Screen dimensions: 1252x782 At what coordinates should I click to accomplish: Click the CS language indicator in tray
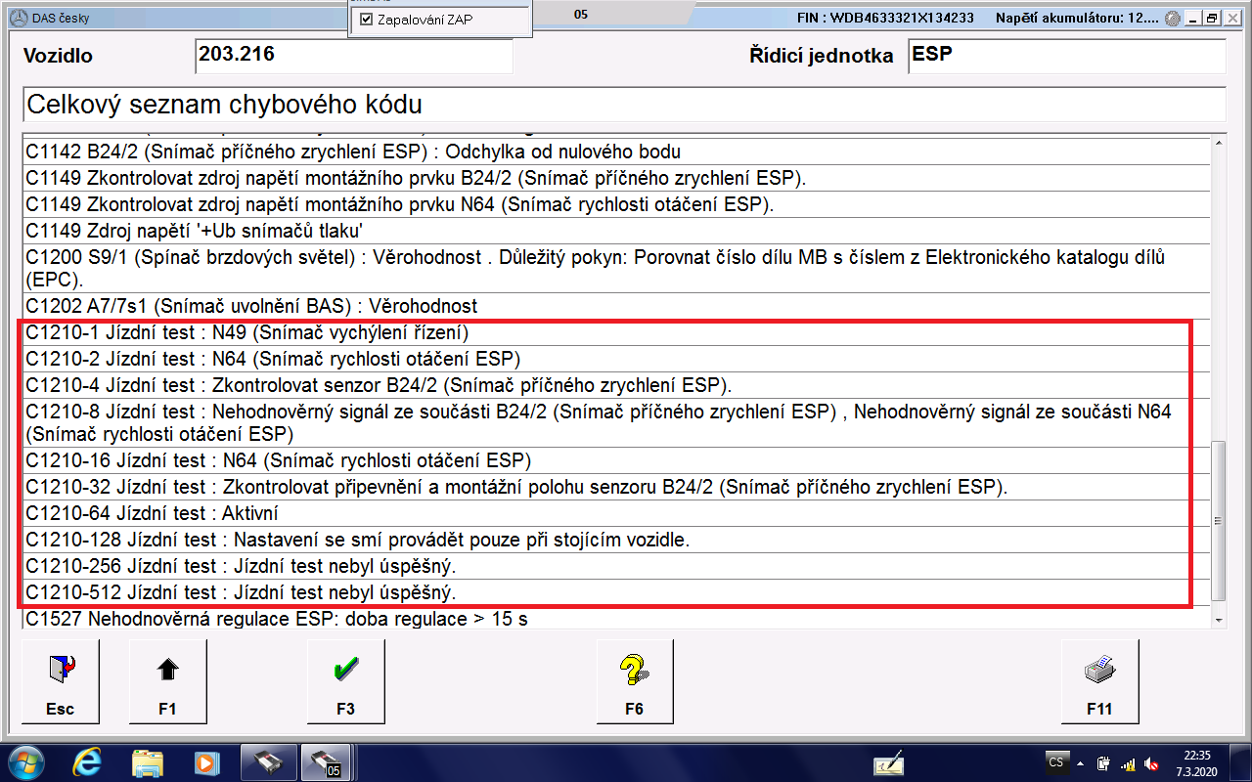(x=1056, y=761)
